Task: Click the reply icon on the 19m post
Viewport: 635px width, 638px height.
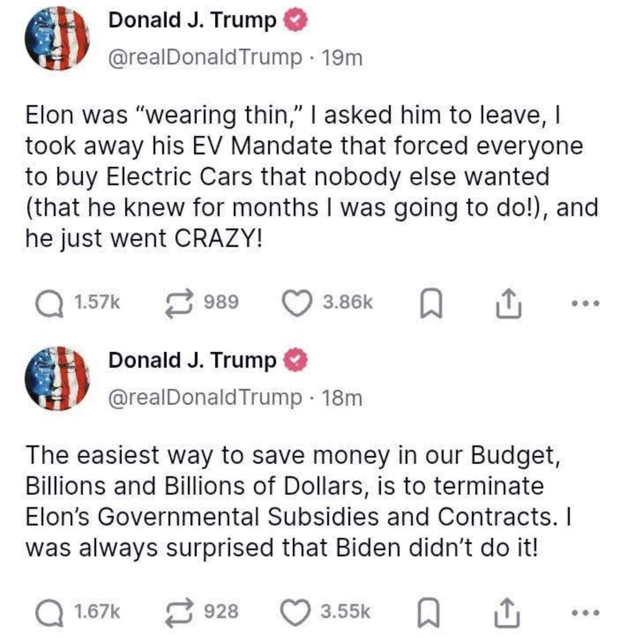Action: pyautogui.click(x=50, y=304)
